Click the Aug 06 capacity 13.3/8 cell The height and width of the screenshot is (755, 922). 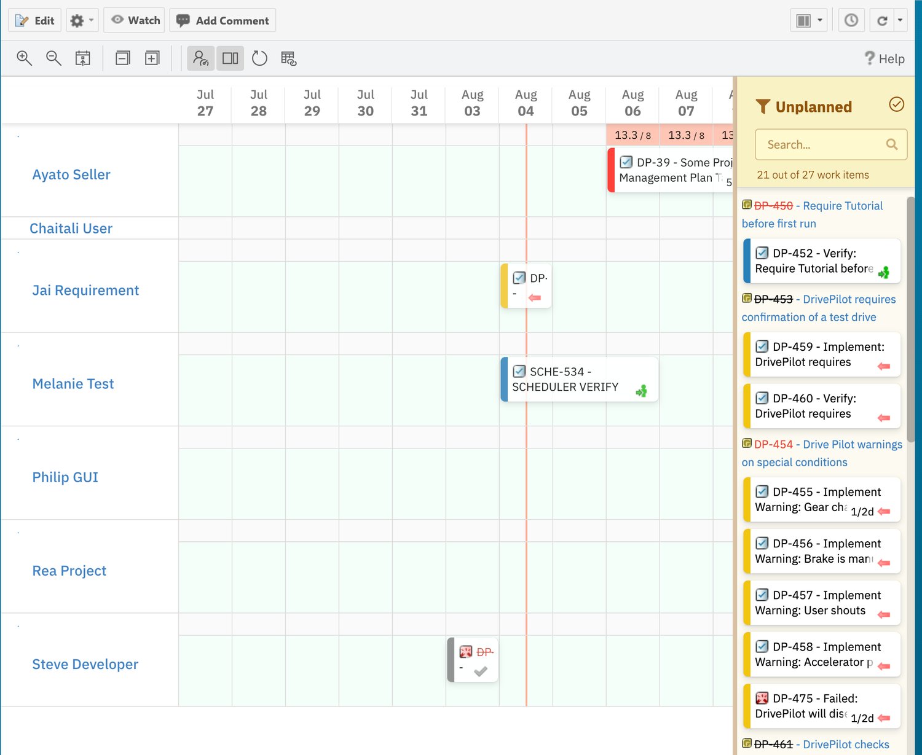(632, 135)
